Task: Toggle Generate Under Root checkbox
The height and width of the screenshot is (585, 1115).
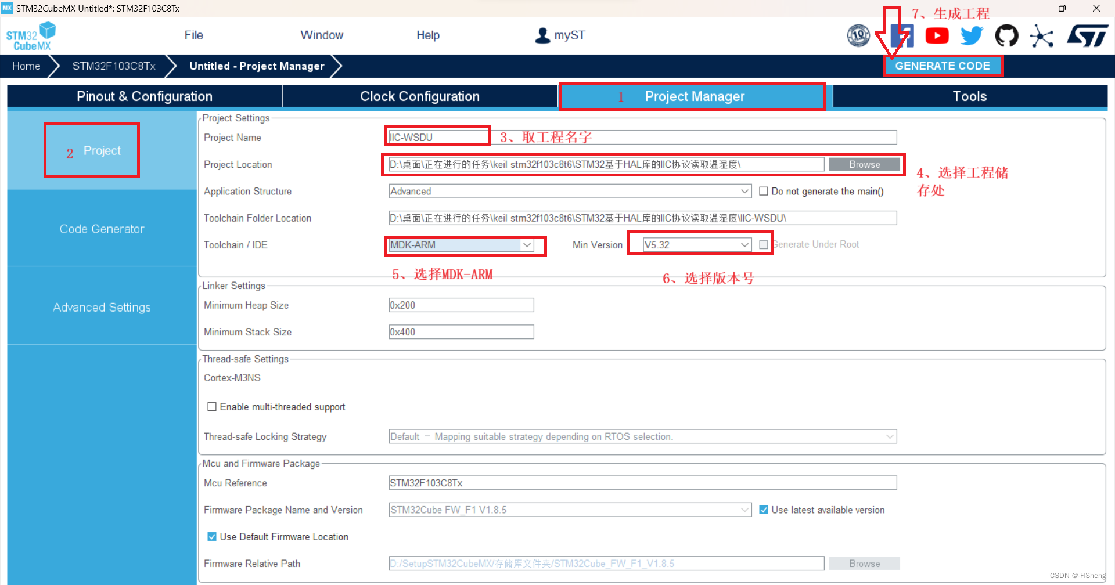Action: (764, 245)
